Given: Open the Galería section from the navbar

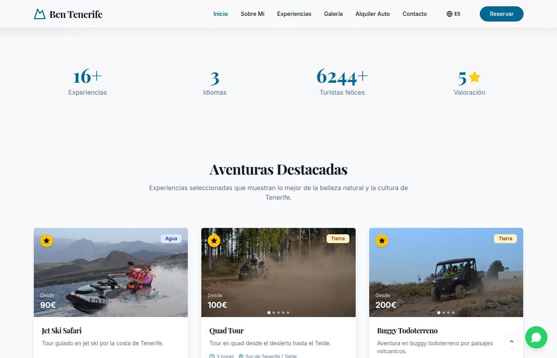Looking at the screenshot, I should 333,14.
